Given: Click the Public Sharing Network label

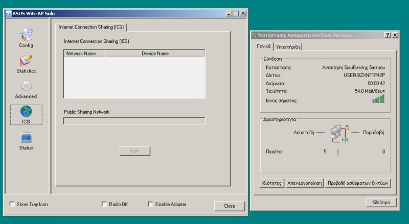Looking at the screenshot, I should (x=86, y=112).
